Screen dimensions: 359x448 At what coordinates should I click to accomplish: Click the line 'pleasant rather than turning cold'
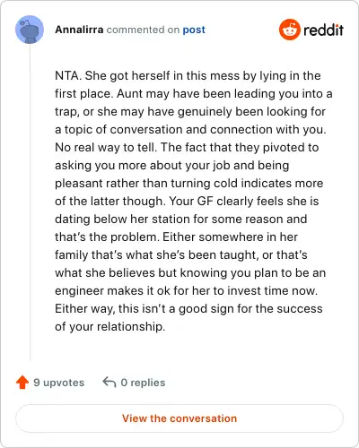click(189, 183)
